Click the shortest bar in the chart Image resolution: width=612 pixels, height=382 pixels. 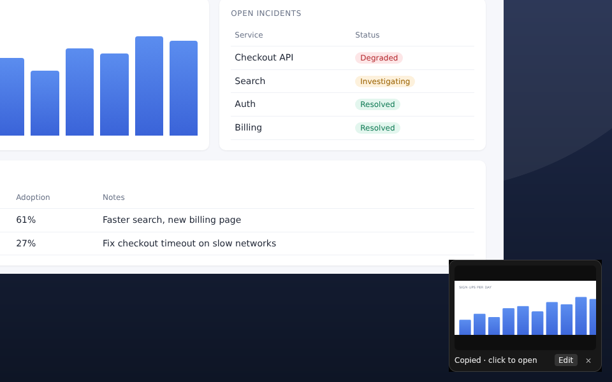coord(45,103)
